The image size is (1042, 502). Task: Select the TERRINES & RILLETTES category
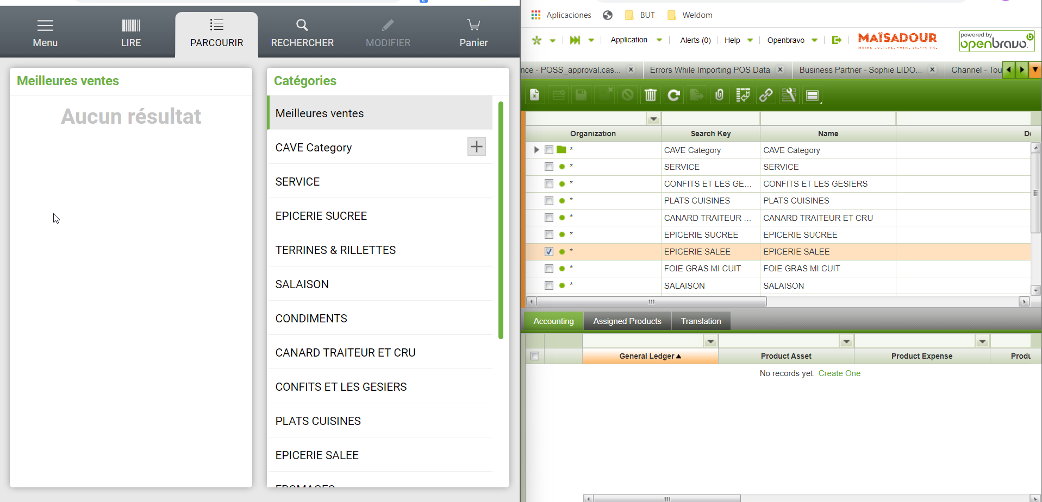click(335, 250)
